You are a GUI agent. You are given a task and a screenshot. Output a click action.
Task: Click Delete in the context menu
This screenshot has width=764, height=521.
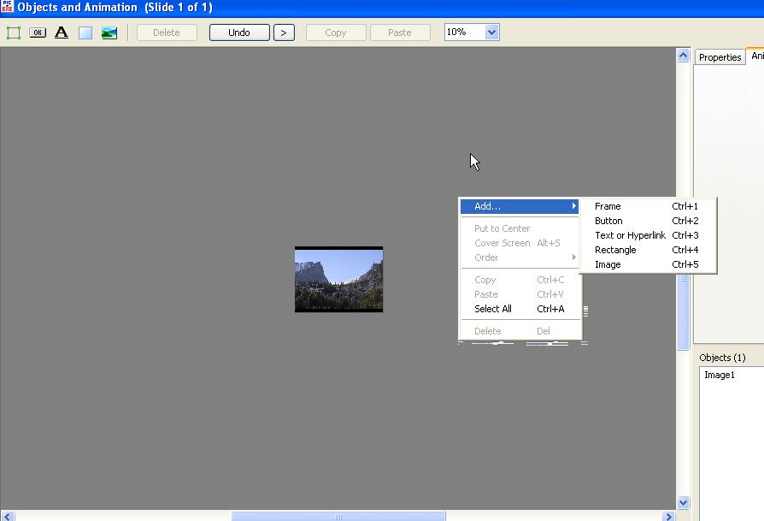pos(520,331)
